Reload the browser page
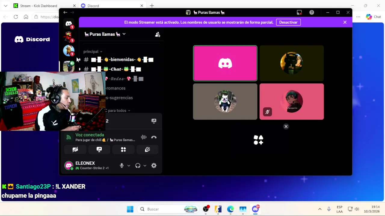 (x=16, y=17)
